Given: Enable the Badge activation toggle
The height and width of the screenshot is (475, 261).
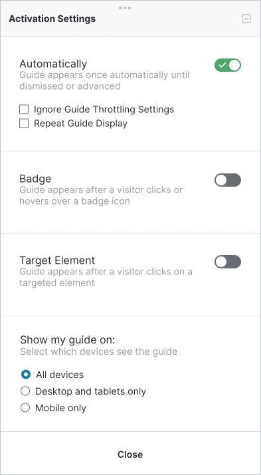Looking at the screenshot, I should (x=228, y=180).
